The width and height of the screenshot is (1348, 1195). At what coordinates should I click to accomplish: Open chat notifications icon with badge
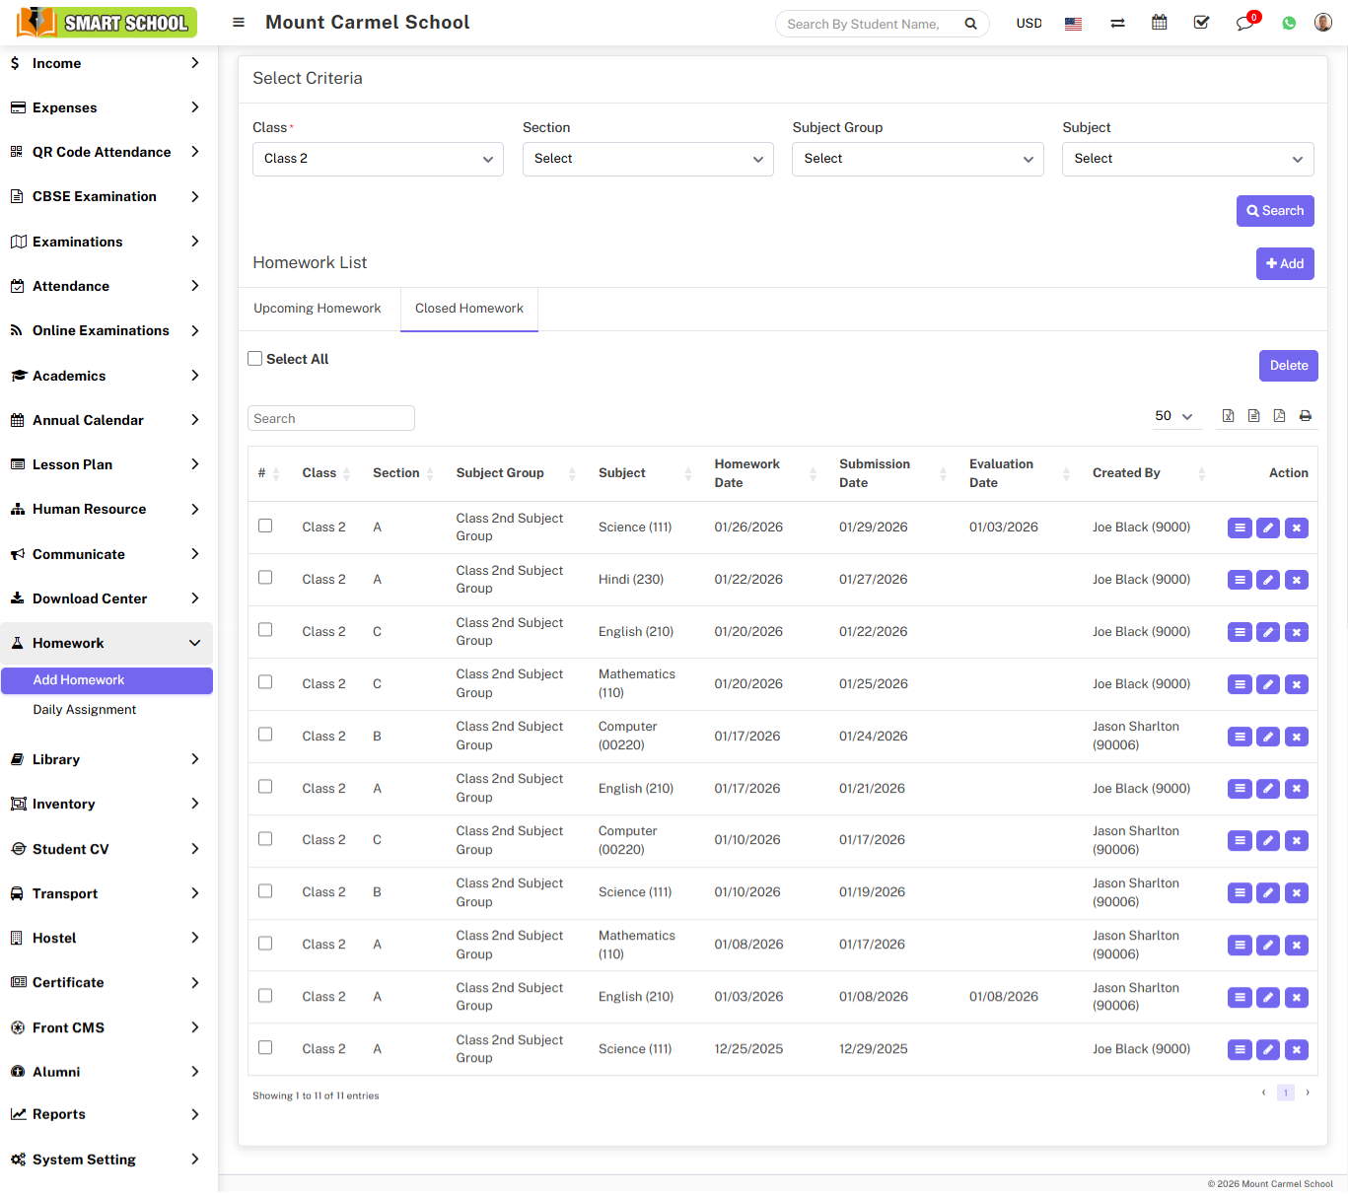[x=1245, y=23]
